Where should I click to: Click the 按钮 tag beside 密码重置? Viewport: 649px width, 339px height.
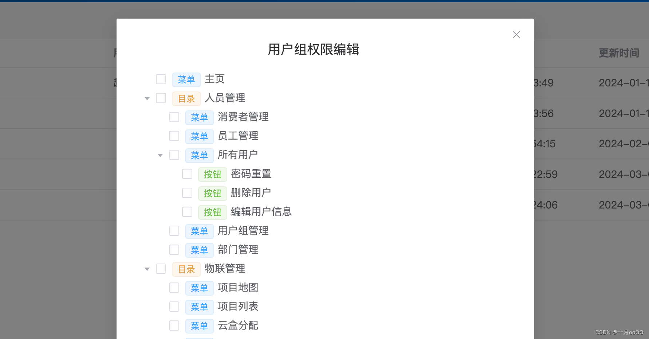pos(213,174)
